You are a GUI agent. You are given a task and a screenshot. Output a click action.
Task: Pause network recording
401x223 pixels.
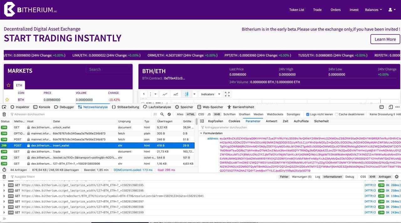[x=155, y=114]
